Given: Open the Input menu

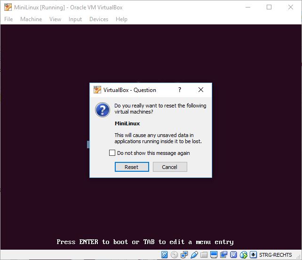Looking at the screenshot, I should coord(75,19).
